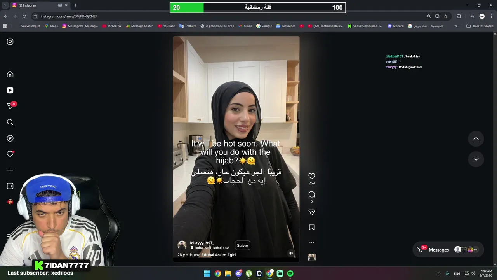Open File Explorer from taskbar
The width and height of the screenshot is (497, 280).
click(228, 273)
